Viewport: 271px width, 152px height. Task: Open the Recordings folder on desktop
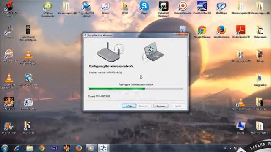260,104
